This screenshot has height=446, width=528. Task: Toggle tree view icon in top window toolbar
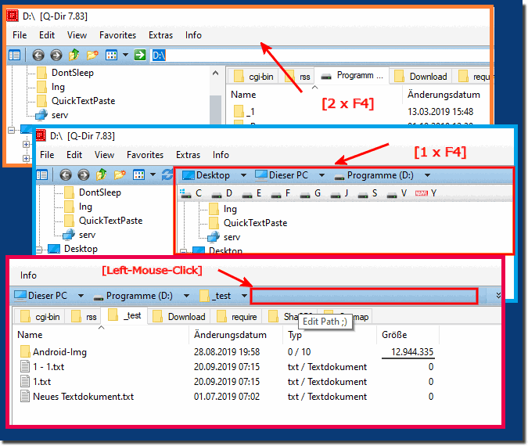(15, 55)
